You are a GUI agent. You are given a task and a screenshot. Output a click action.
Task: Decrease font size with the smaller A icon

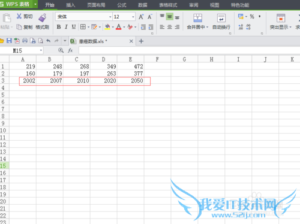point(150,17)
